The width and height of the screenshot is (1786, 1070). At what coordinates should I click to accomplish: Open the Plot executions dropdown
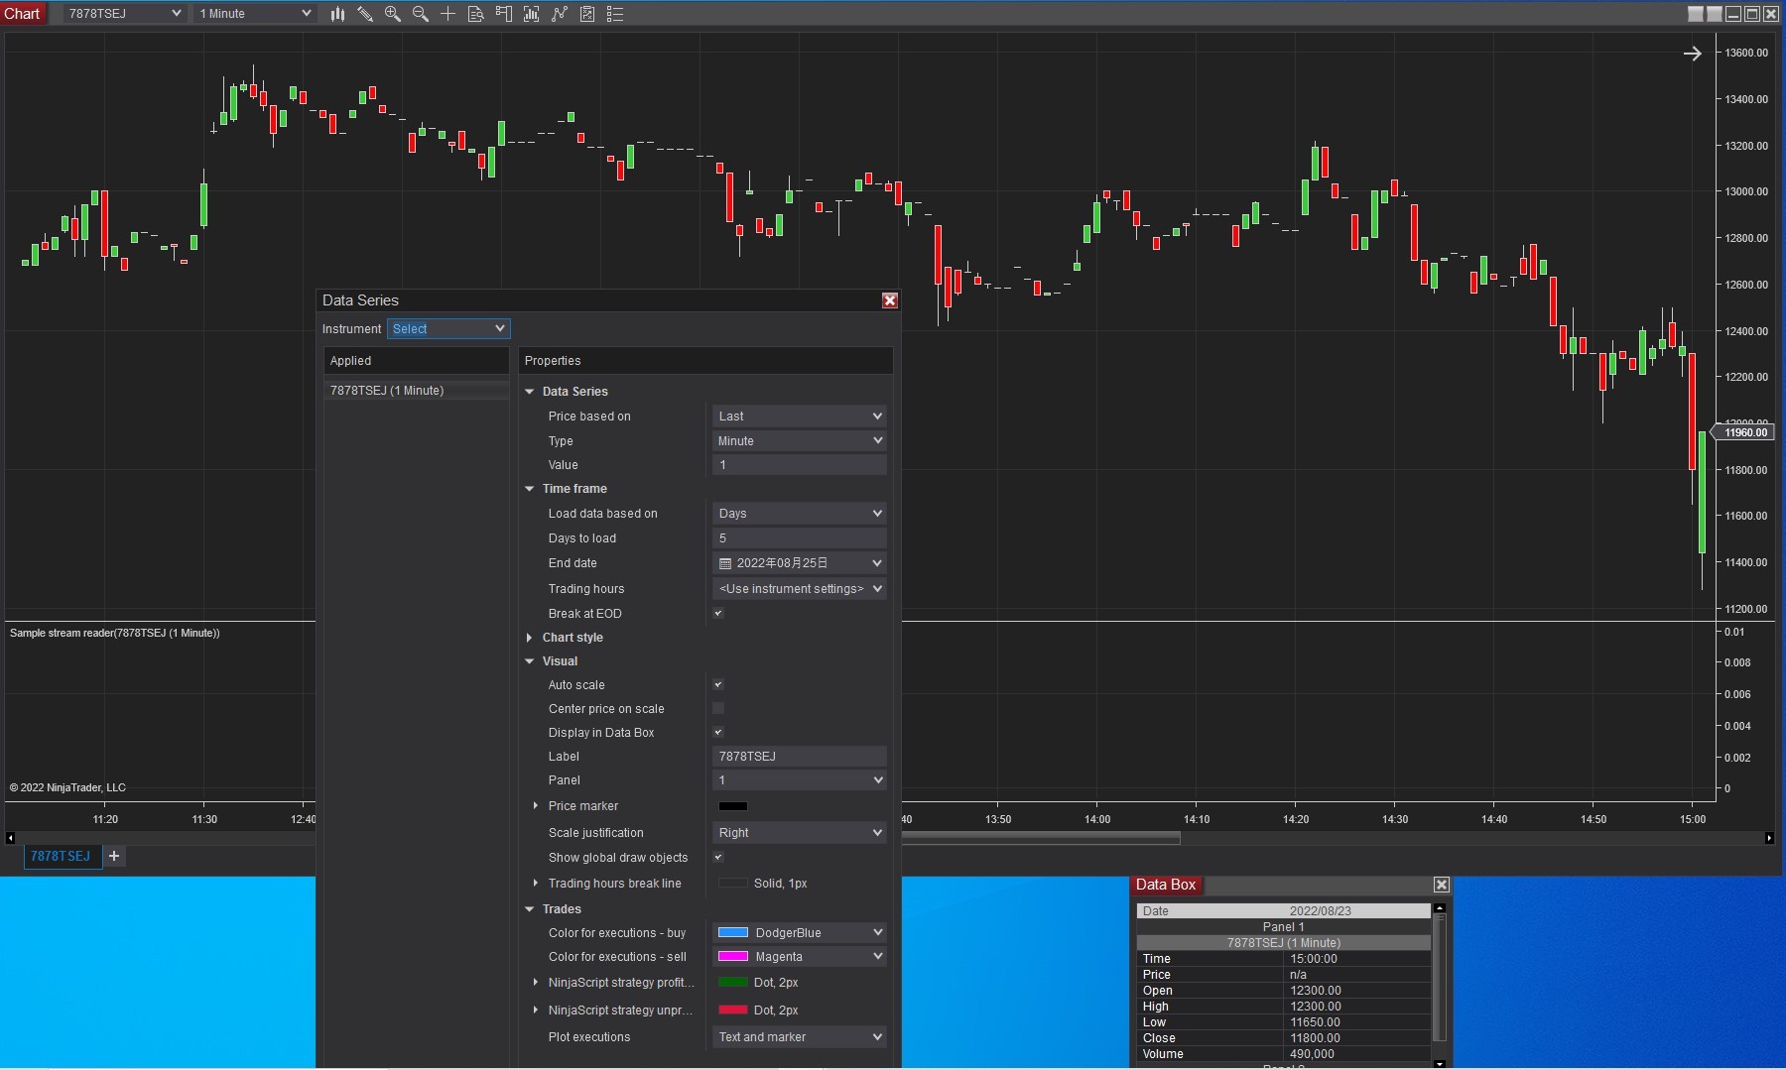tap(800, 1036)
